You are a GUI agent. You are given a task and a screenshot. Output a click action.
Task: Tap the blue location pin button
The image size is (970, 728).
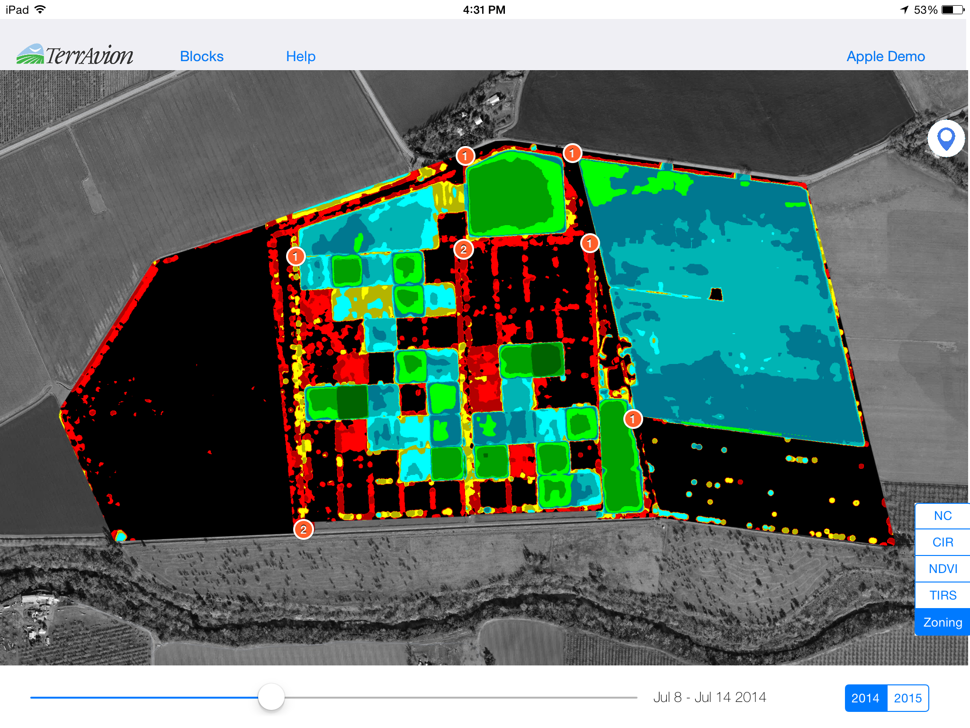pos(946,139)
